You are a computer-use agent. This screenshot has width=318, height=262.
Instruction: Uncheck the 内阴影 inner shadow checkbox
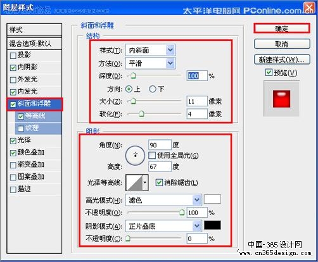(x=13, y=68)
